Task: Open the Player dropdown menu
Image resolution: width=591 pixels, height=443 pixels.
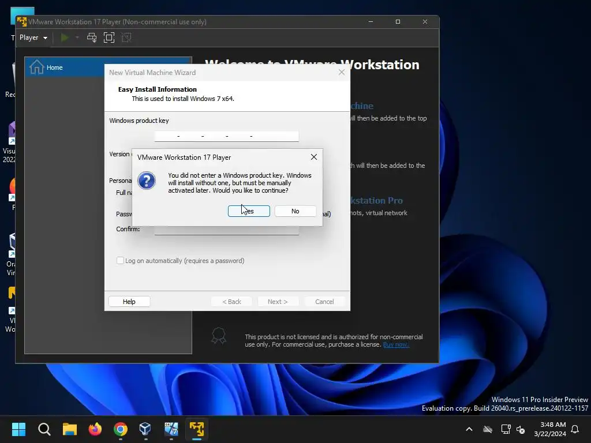Action: (33, 37)
